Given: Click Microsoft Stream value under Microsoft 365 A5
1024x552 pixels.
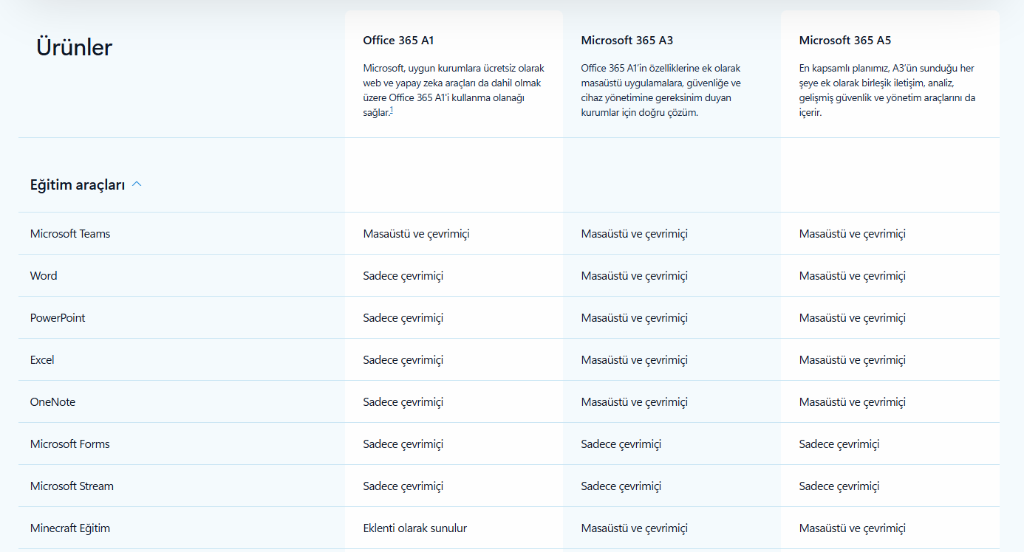Looking at the screenshot, I should [x=839, y=486].
